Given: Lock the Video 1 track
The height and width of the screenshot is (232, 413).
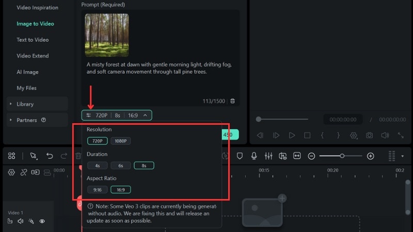Looking at the screenshot, I should [10, 221].
